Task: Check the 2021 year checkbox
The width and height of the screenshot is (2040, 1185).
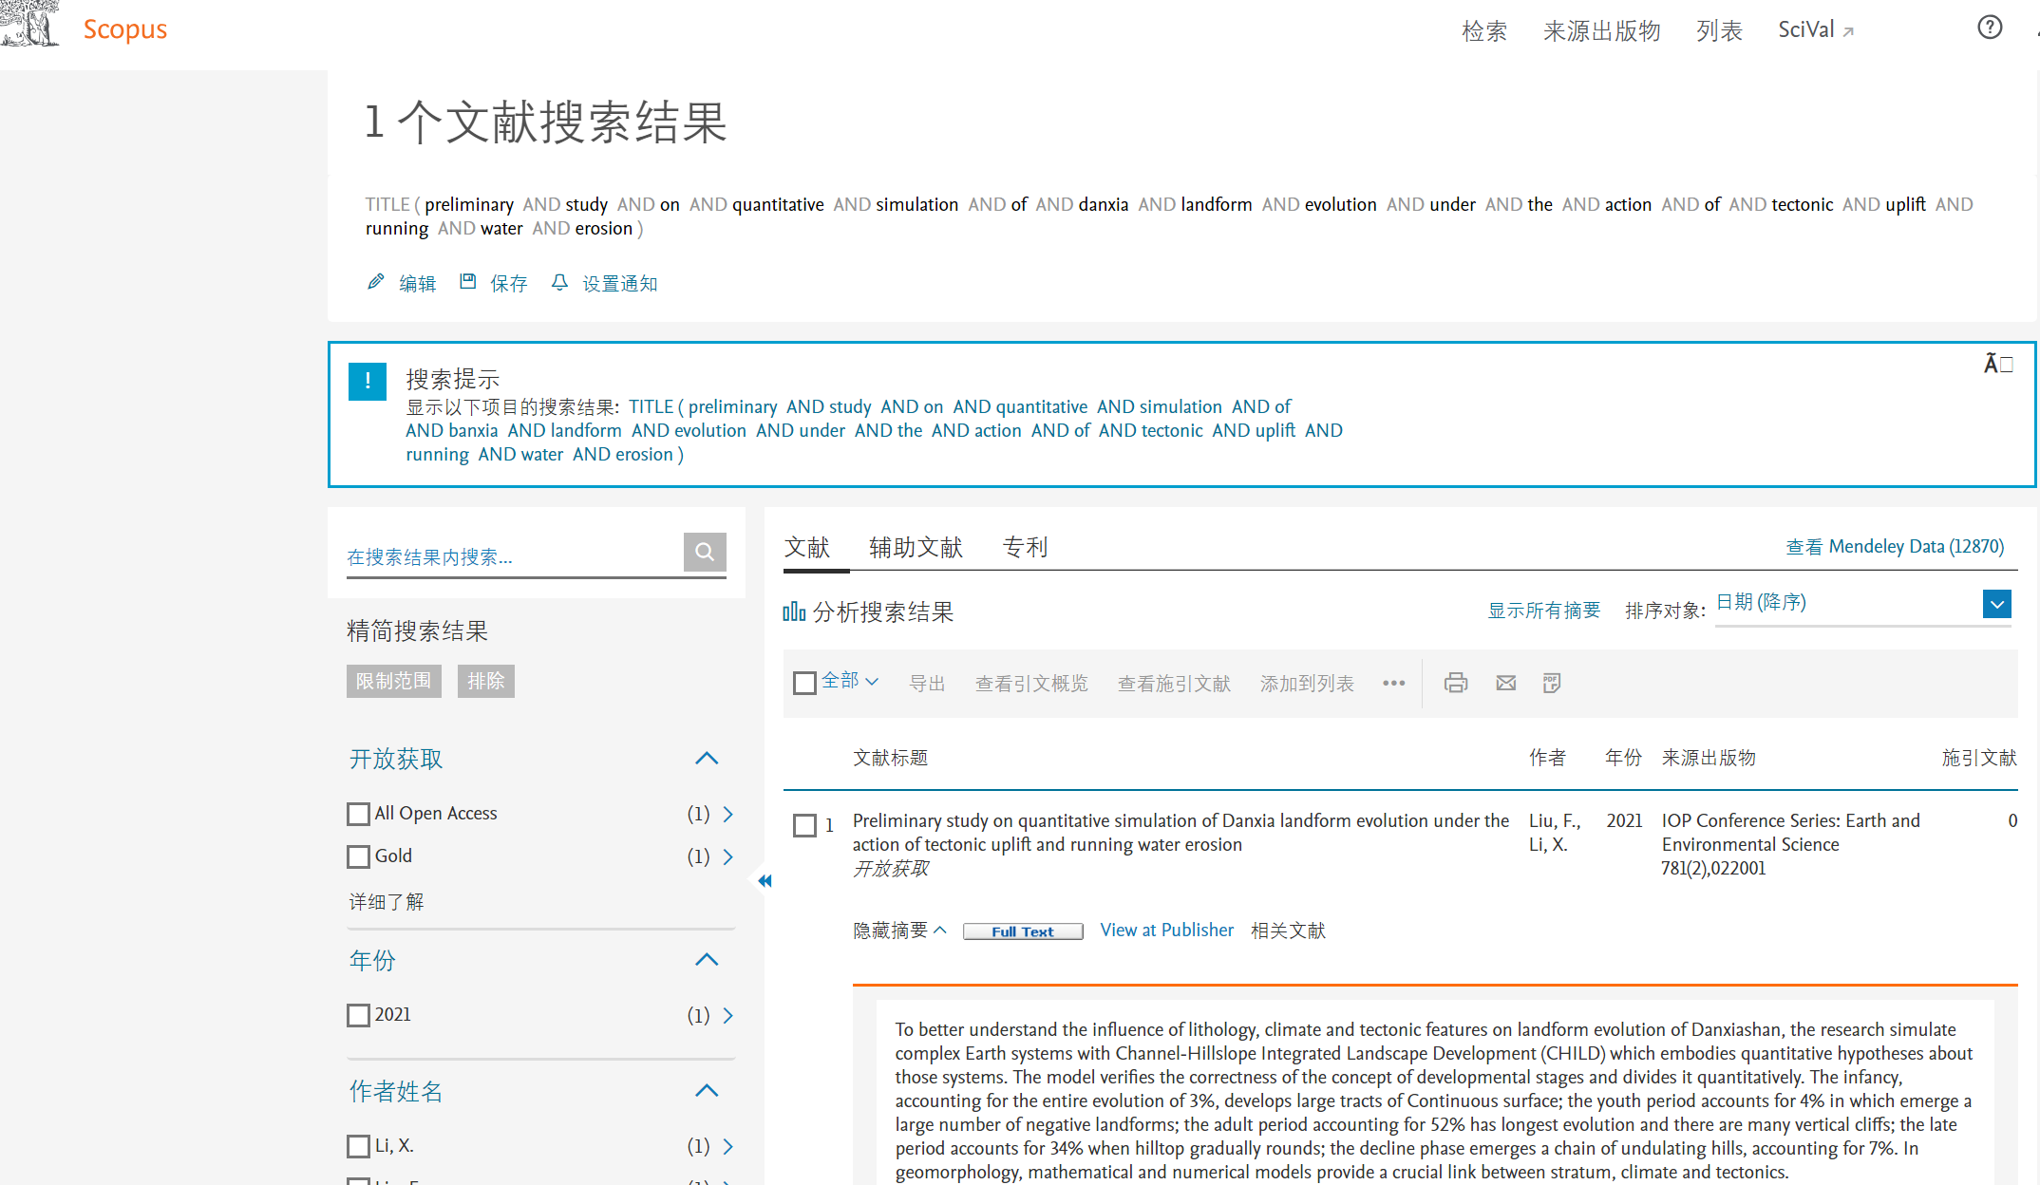Action: [358, 1015]
